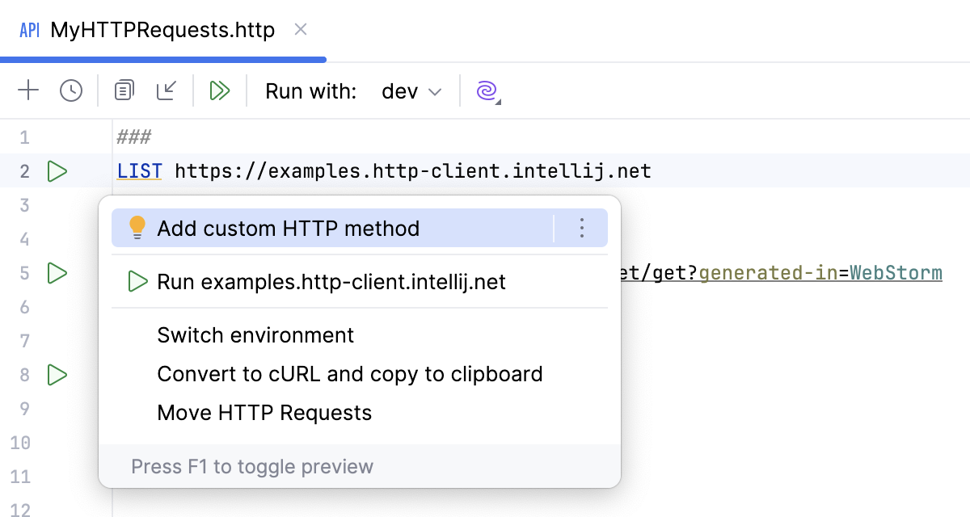The height and width of the screenshot is (517, 970).
Task: Click the API icon on the file tab
Action: click(x=29, y=29)
